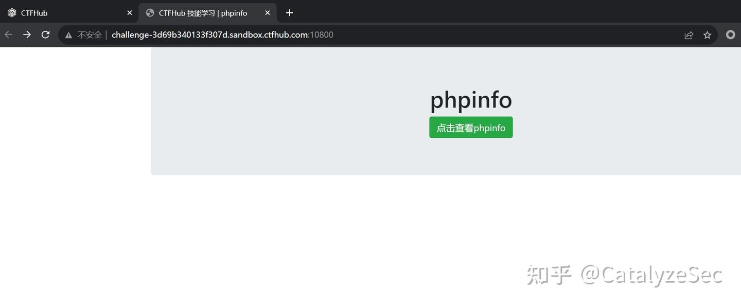The image size is (741, 308).
Task: Click 点击查看phpinfo green button
Action: (471, 127)
